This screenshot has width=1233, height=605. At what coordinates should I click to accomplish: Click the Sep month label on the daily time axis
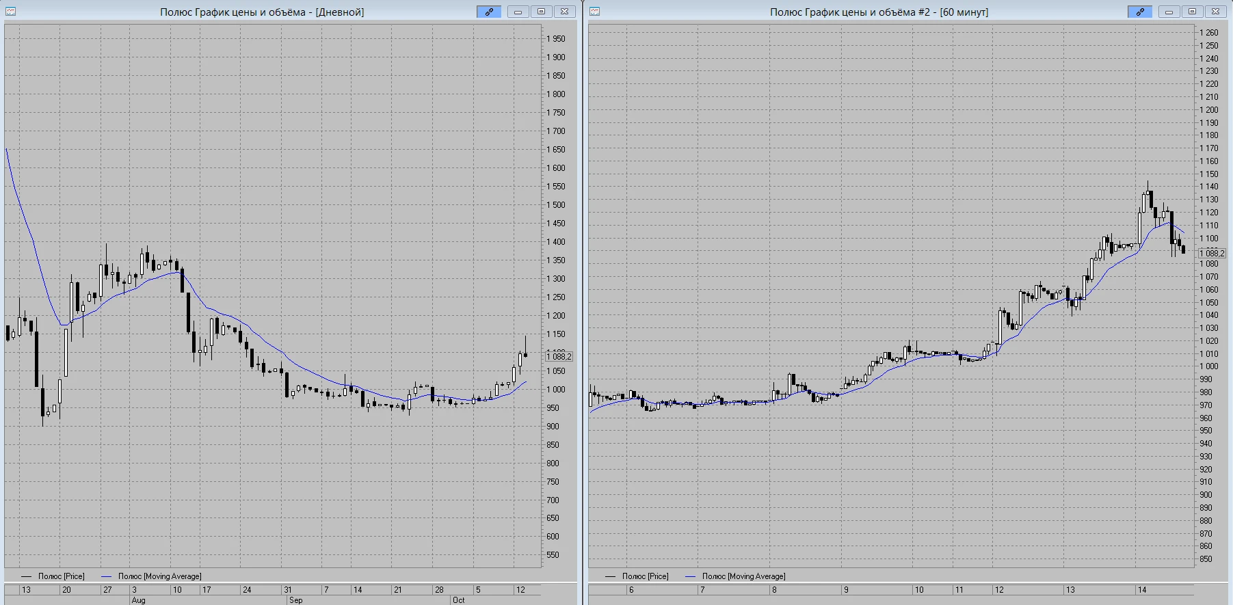295,600
